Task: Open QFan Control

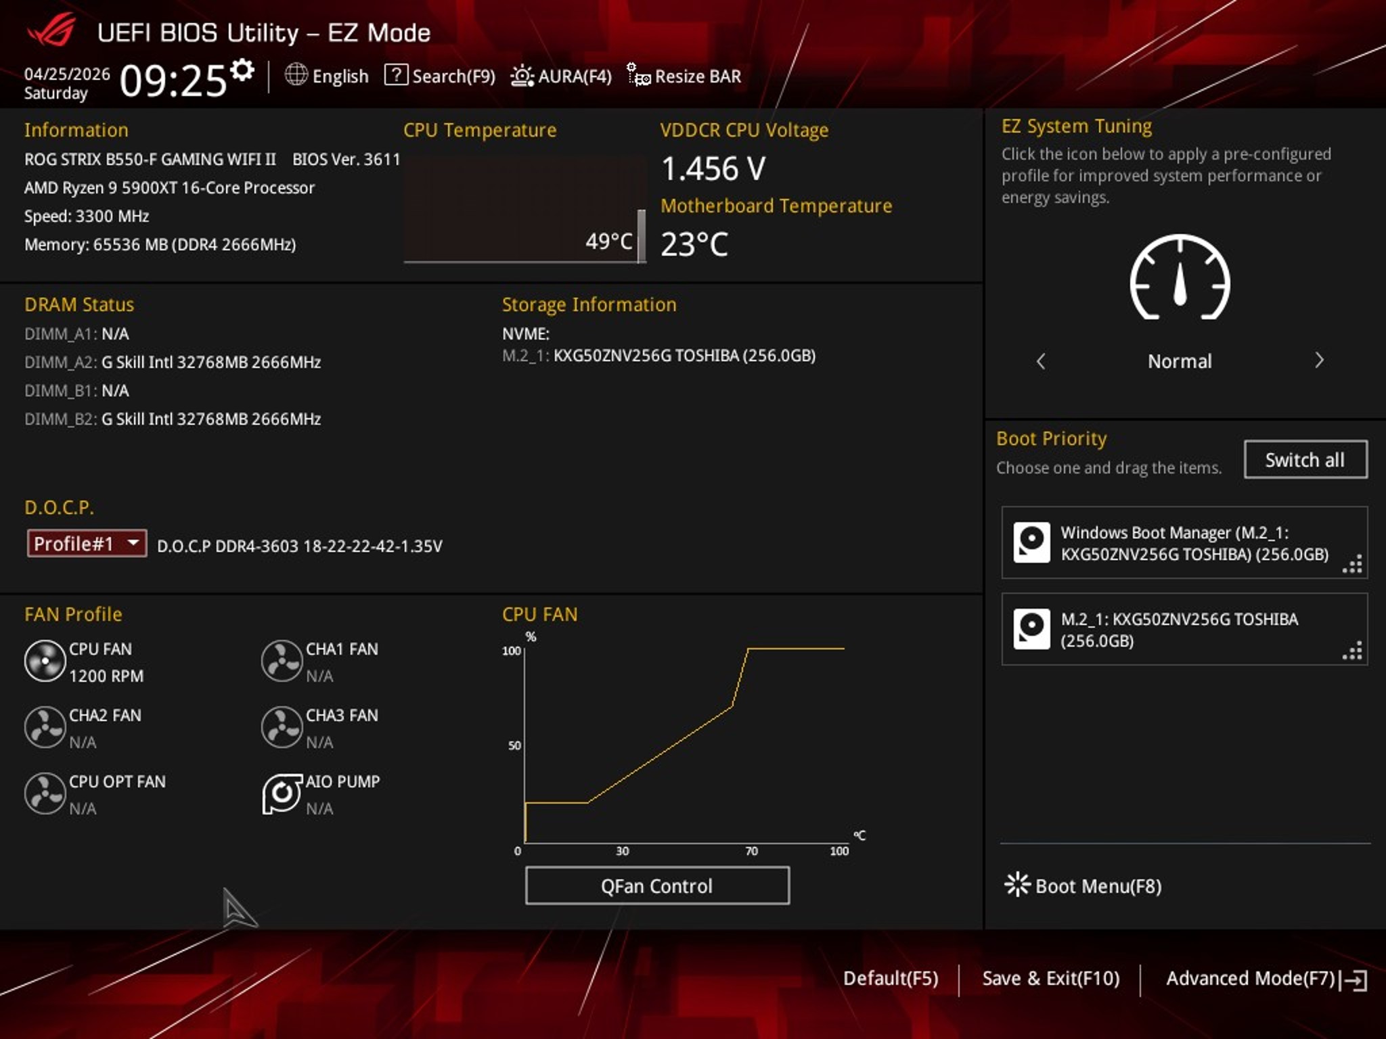Action: coord(657,885)
